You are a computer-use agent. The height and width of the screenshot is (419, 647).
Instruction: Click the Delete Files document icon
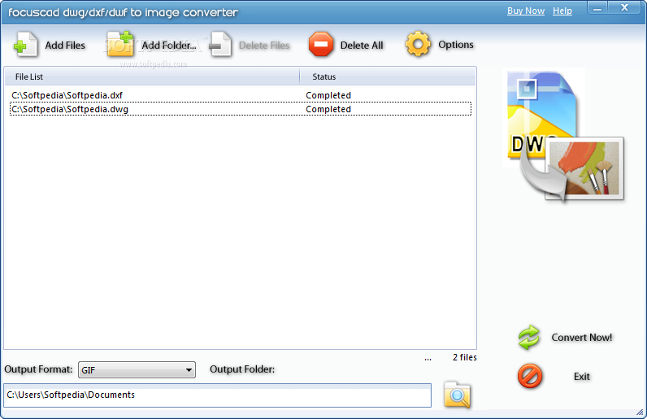coord(220,44)
